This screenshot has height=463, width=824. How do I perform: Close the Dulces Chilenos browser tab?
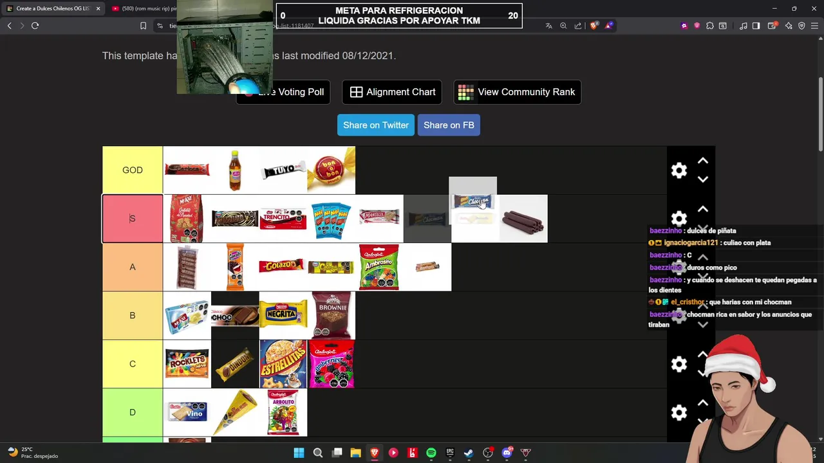[98, 8]
